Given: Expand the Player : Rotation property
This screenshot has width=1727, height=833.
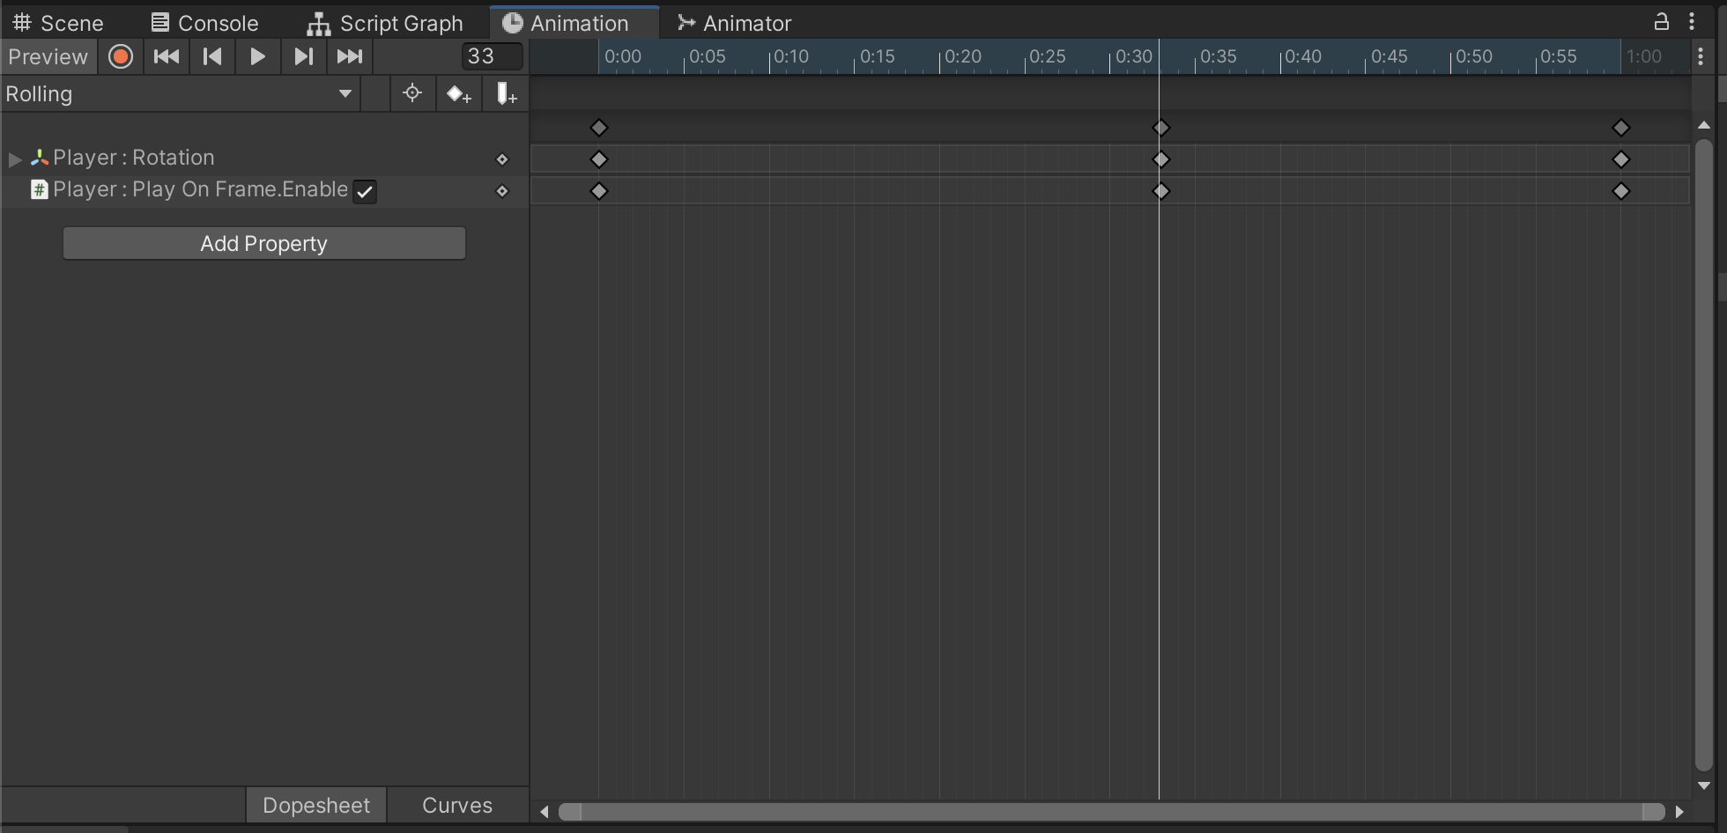Looking at the screenshot, I should coord(14,159).
